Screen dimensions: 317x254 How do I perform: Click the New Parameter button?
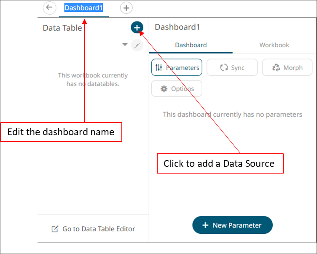(x=232, y=225)
